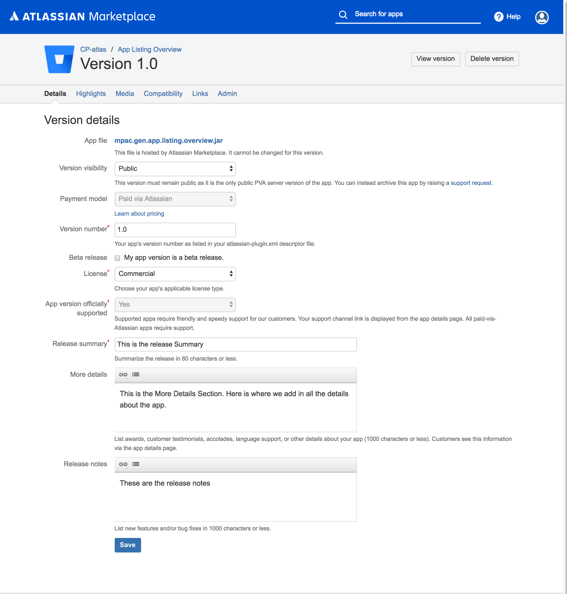Viewport: 567px width, 594px height.
Task: Enable My app version is a beta release
Action: [x=118, y=258]
